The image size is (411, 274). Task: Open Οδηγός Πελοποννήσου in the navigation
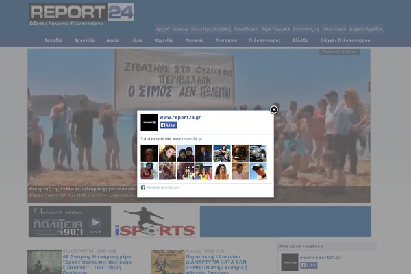click(345, 40)
